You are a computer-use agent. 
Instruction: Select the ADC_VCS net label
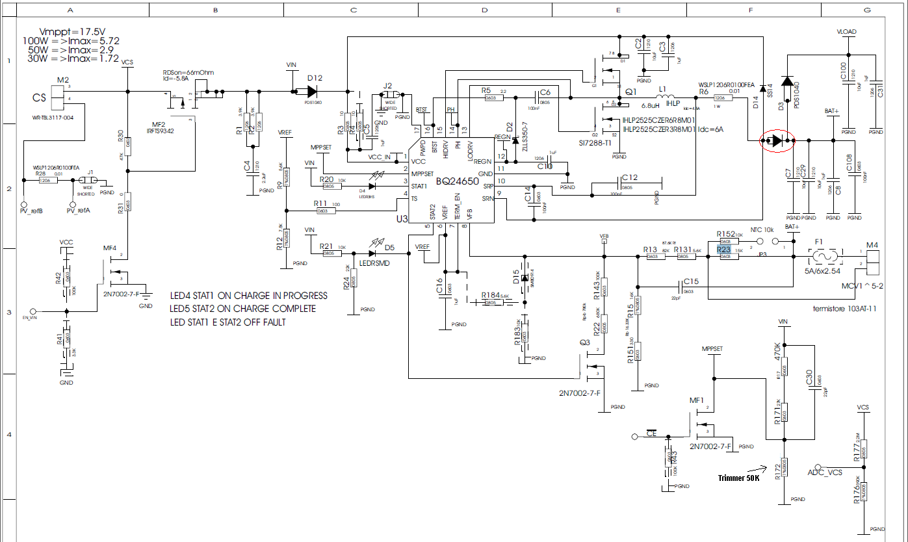tap(825, 471)
